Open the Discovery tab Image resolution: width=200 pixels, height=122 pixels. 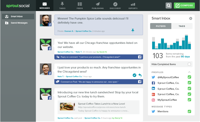(x=115, y=5)
